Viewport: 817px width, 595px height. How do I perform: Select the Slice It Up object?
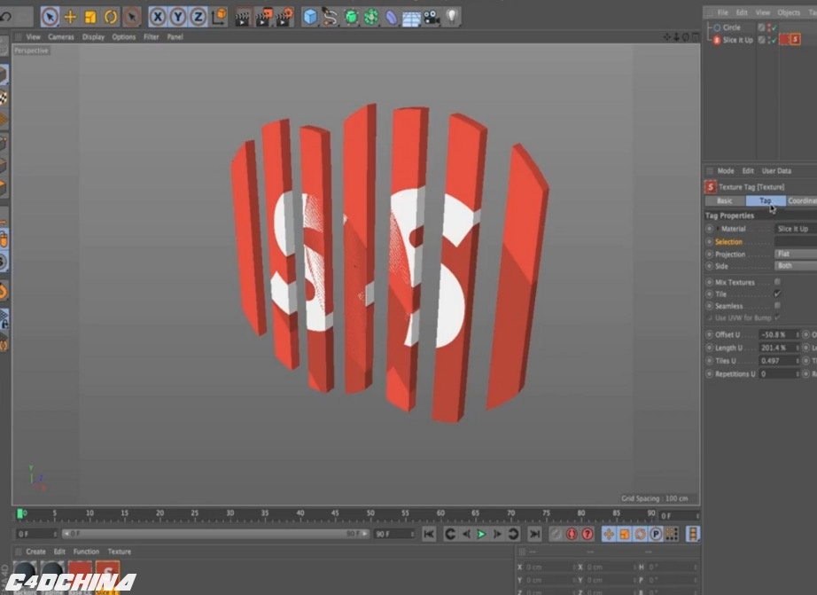pyautogui.click(x=738, y=40)
